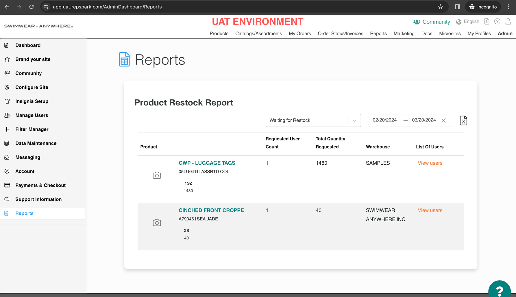View site information icon in address bar
This screenshot has height=297, width=516.
(46, 7)
